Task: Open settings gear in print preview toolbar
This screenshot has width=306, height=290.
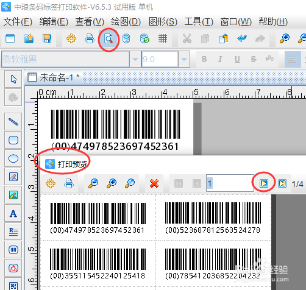Action: 51,183
